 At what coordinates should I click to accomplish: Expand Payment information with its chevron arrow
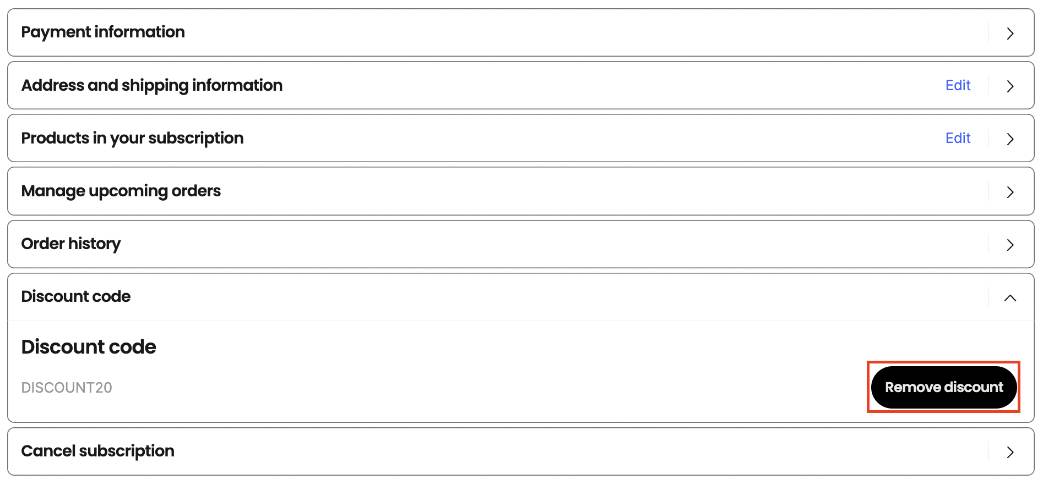(1010, 34)
